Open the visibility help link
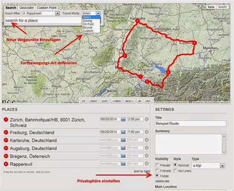The height and width of the screenshot is (191, 234). (162, 181)
